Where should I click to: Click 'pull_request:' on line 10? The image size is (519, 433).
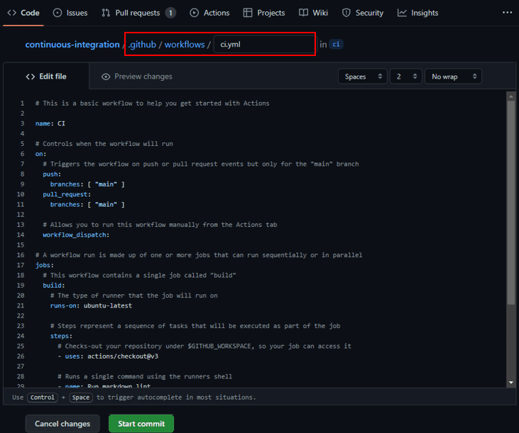pos(67,194)
